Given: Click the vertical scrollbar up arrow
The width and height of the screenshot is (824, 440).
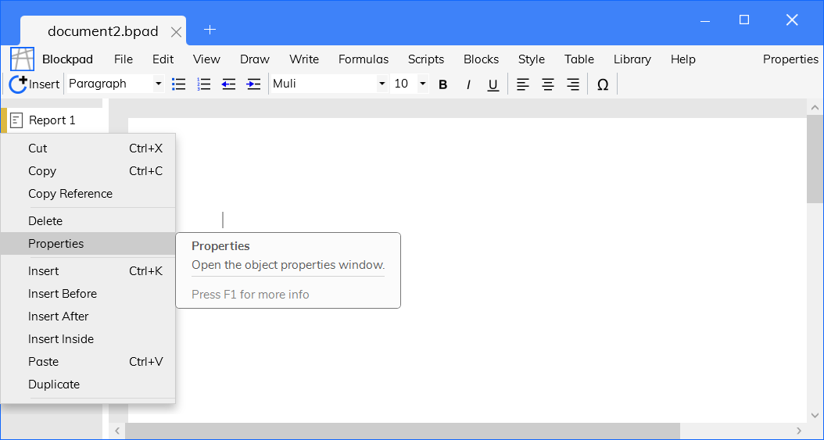Looking at the screenshot, I should coord(815,108).
